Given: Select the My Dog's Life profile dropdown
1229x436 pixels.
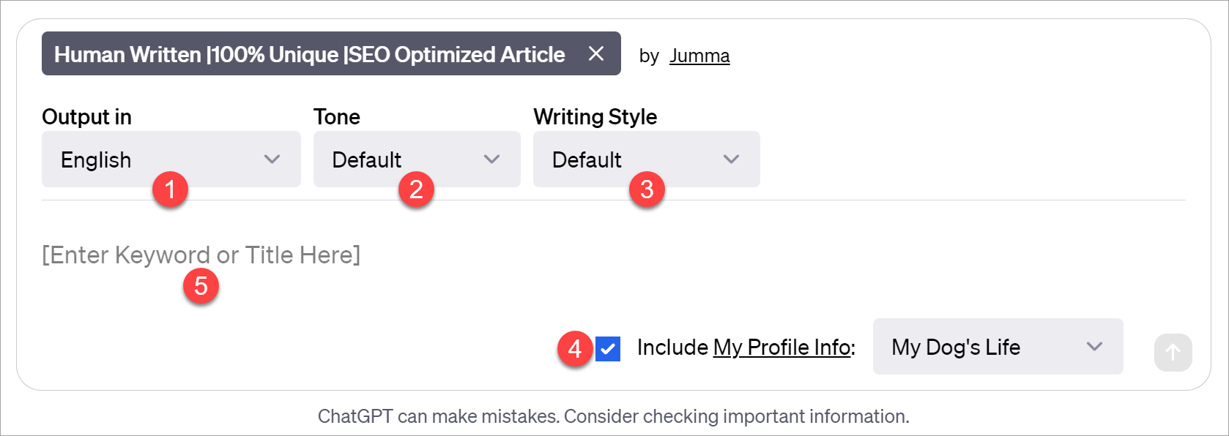Looking at the screenshot, I should point(981,347).
